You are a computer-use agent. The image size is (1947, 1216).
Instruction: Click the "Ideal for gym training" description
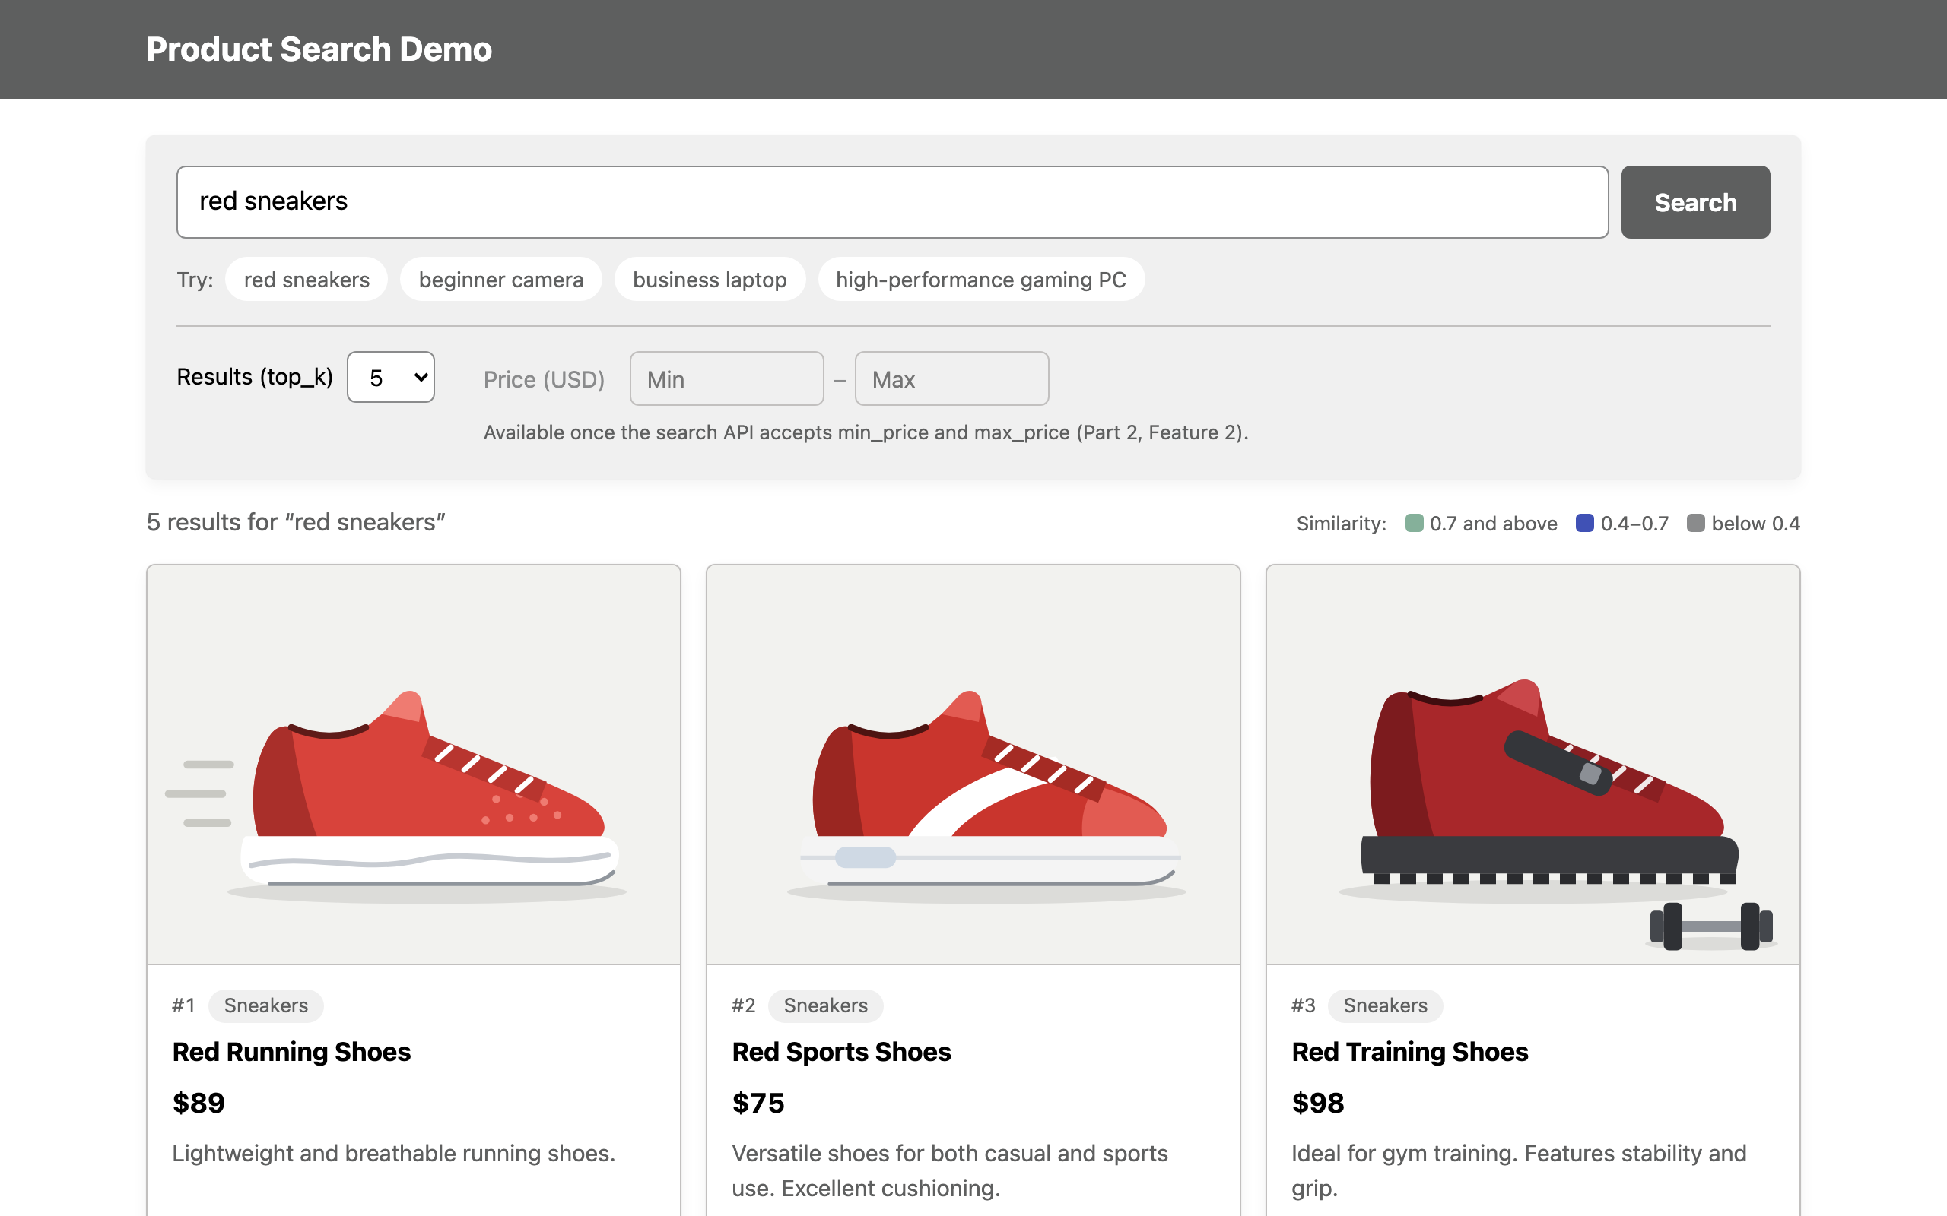click(x=1519, y=1170)
